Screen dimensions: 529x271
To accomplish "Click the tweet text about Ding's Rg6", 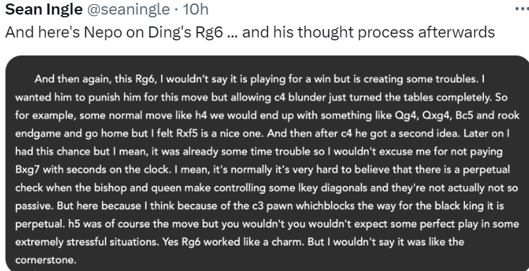I will pos(250,33).
